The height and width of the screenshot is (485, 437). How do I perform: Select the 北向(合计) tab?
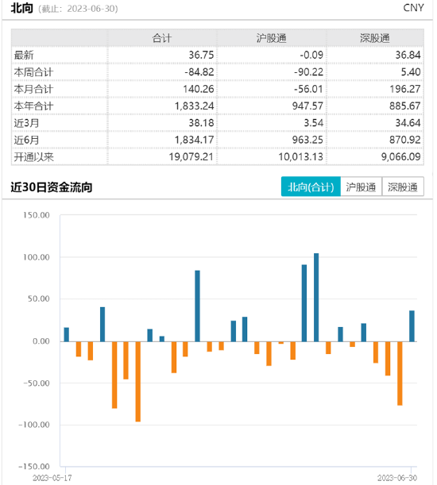(311, 187)
